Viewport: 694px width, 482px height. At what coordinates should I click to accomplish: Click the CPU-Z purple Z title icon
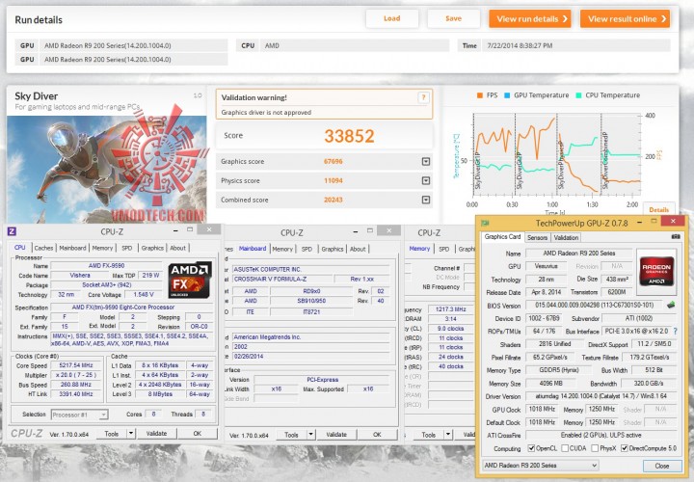[12, 231]
